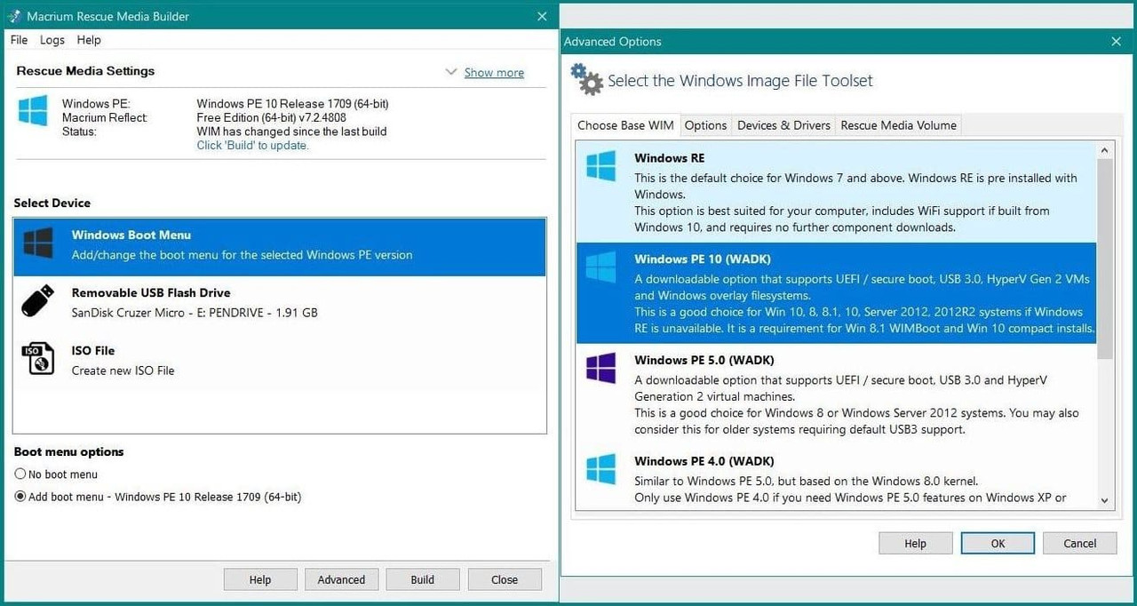Viewport: 1137px width, 606px height.
Task: Click the Build button
Action: pos(423,579)
